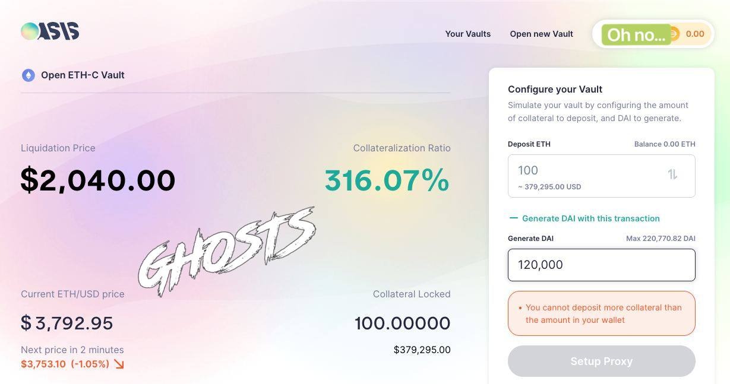Click the ETH icon beside Open ETH-C Vault
The height and width of the screenshot is (384, 730).
click(x=28, y=75)
